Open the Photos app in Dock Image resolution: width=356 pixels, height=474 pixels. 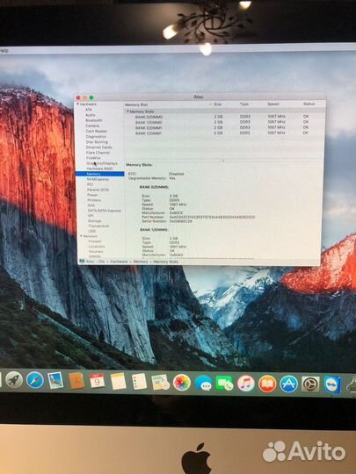coord(182,383)
